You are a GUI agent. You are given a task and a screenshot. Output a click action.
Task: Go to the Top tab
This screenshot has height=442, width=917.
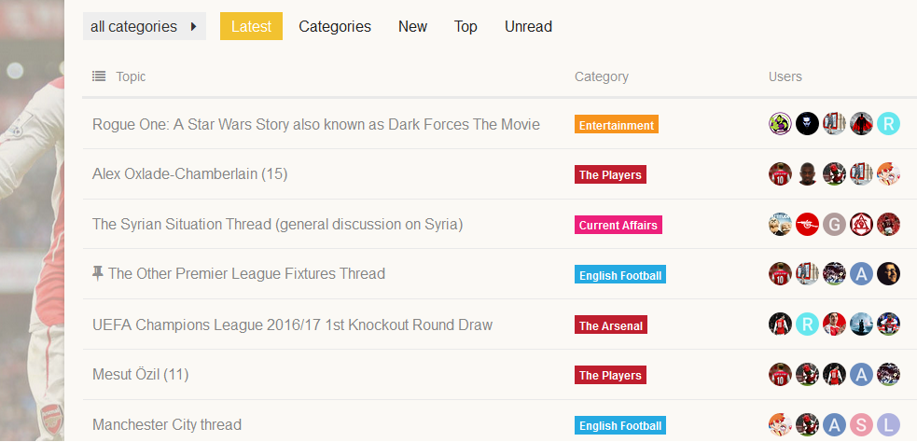click(x=465, y=26)
